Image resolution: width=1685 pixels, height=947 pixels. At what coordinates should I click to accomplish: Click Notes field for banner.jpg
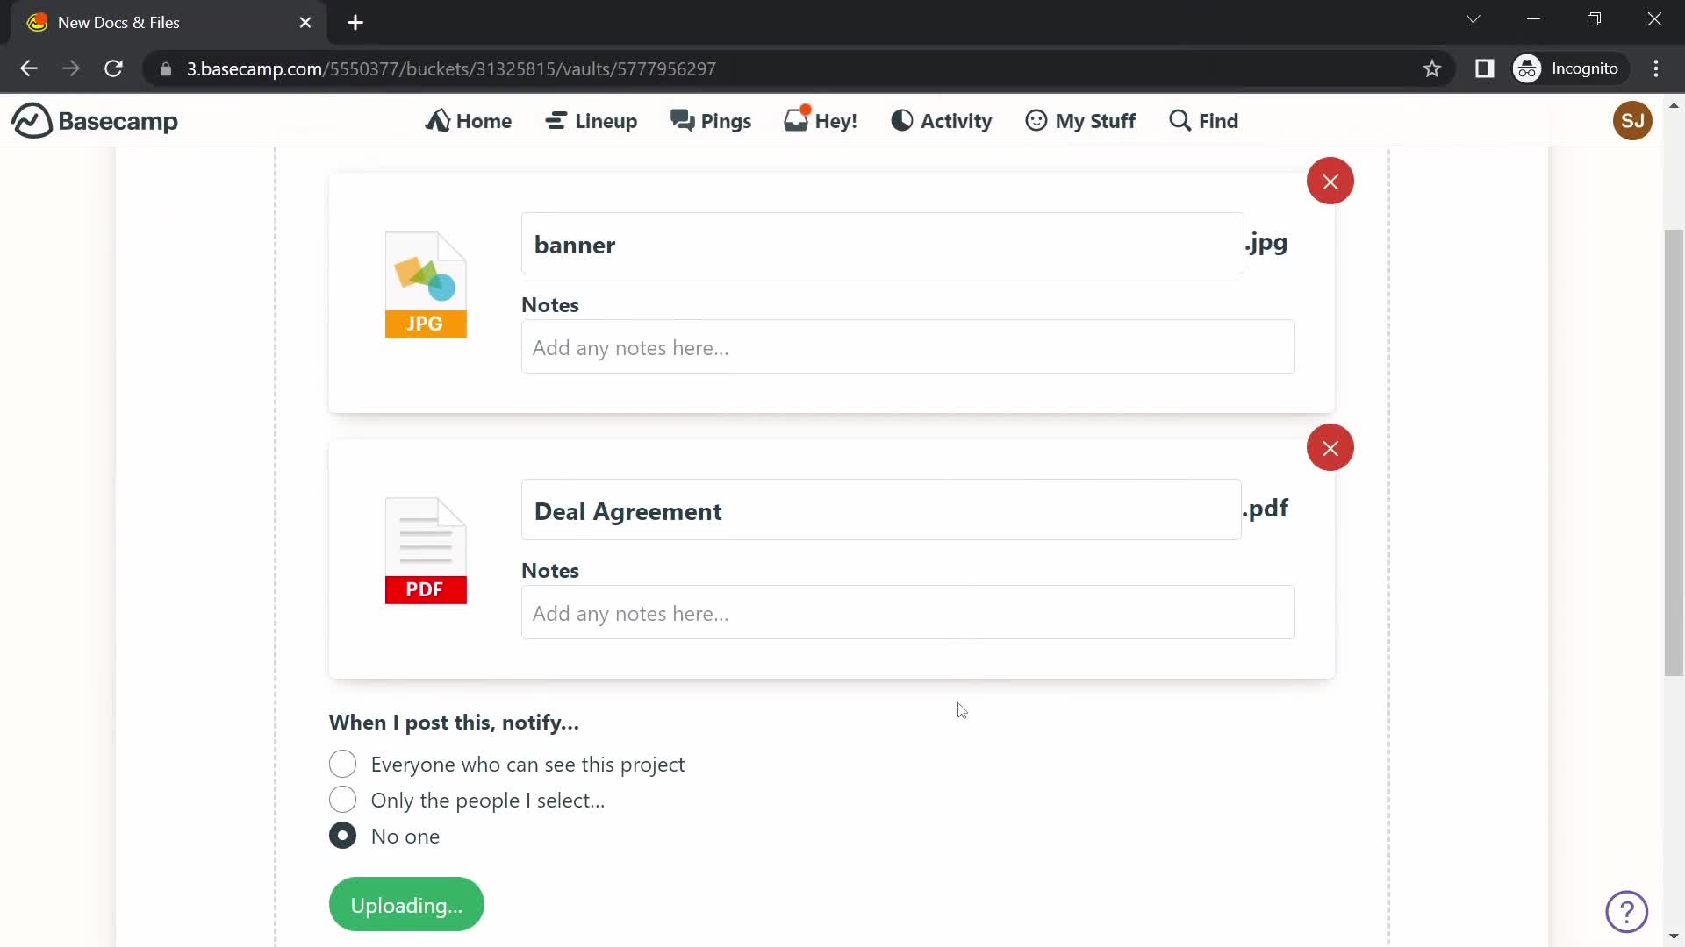(907, 347)
